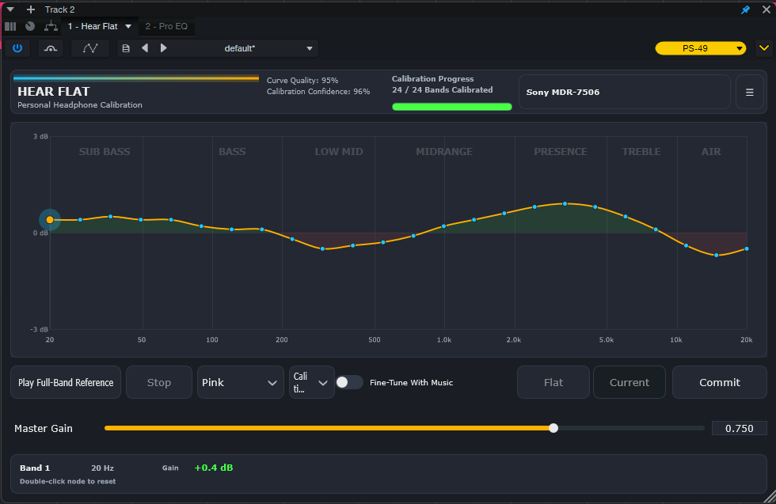Select the 1 - Hear Flat tab

click(x=93, y=26)
